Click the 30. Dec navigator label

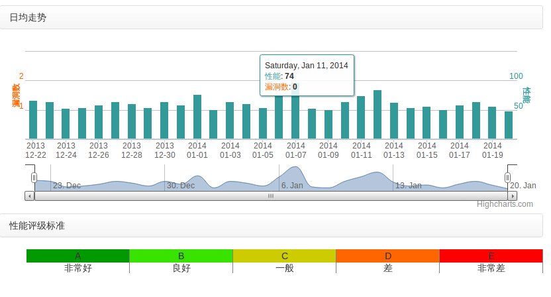tap(181, 186)
